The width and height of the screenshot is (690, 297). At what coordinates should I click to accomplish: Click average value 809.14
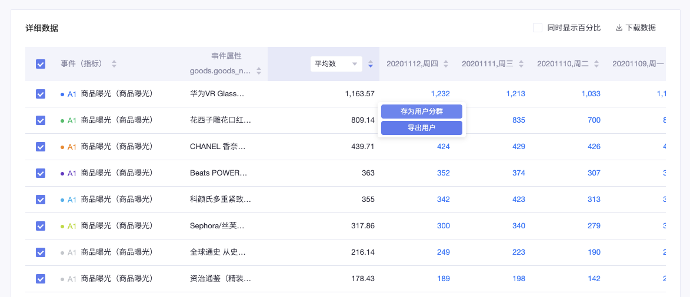tap(363, 120)
